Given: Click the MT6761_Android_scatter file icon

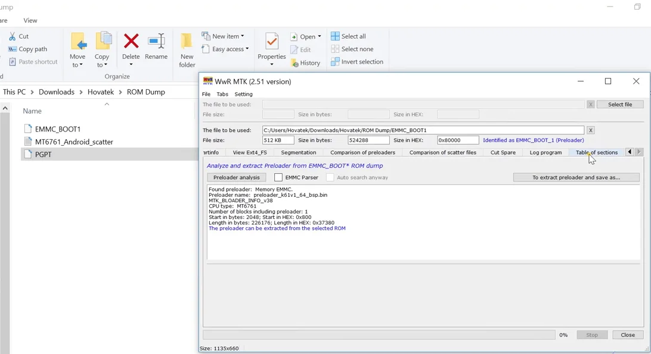Looking at the screenshot, I should coord(28,142).
